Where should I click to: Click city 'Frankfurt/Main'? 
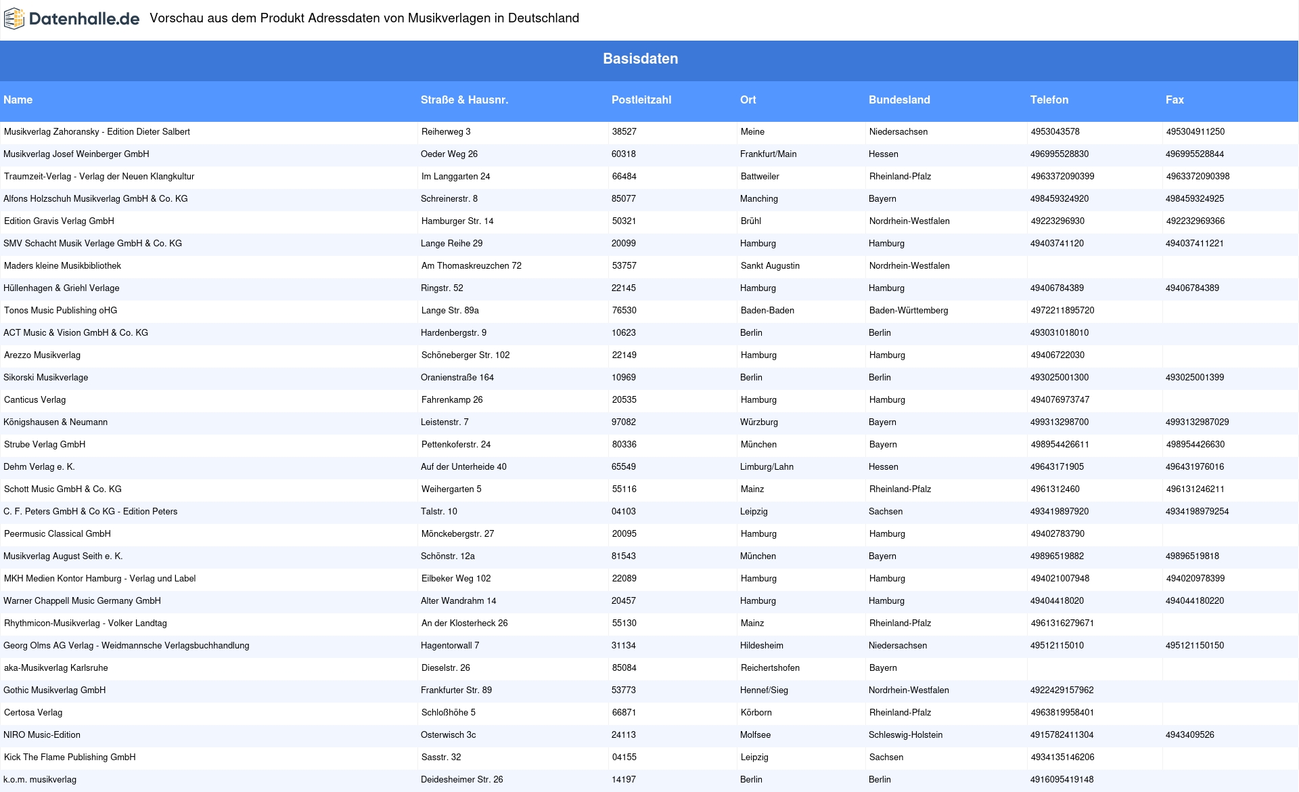pos(769,154)
